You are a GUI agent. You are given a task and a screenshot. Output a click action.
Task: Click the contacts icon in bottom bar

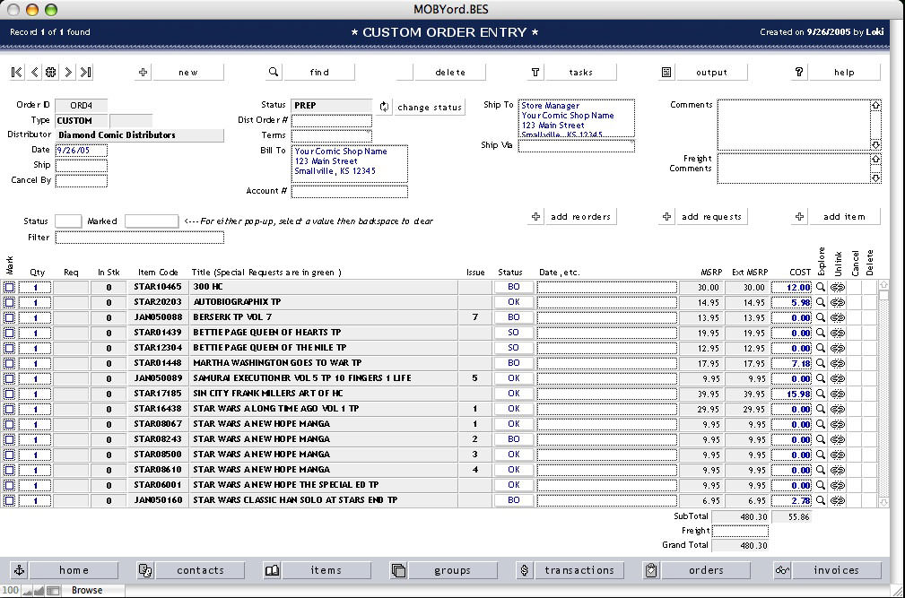coord(145,570)
